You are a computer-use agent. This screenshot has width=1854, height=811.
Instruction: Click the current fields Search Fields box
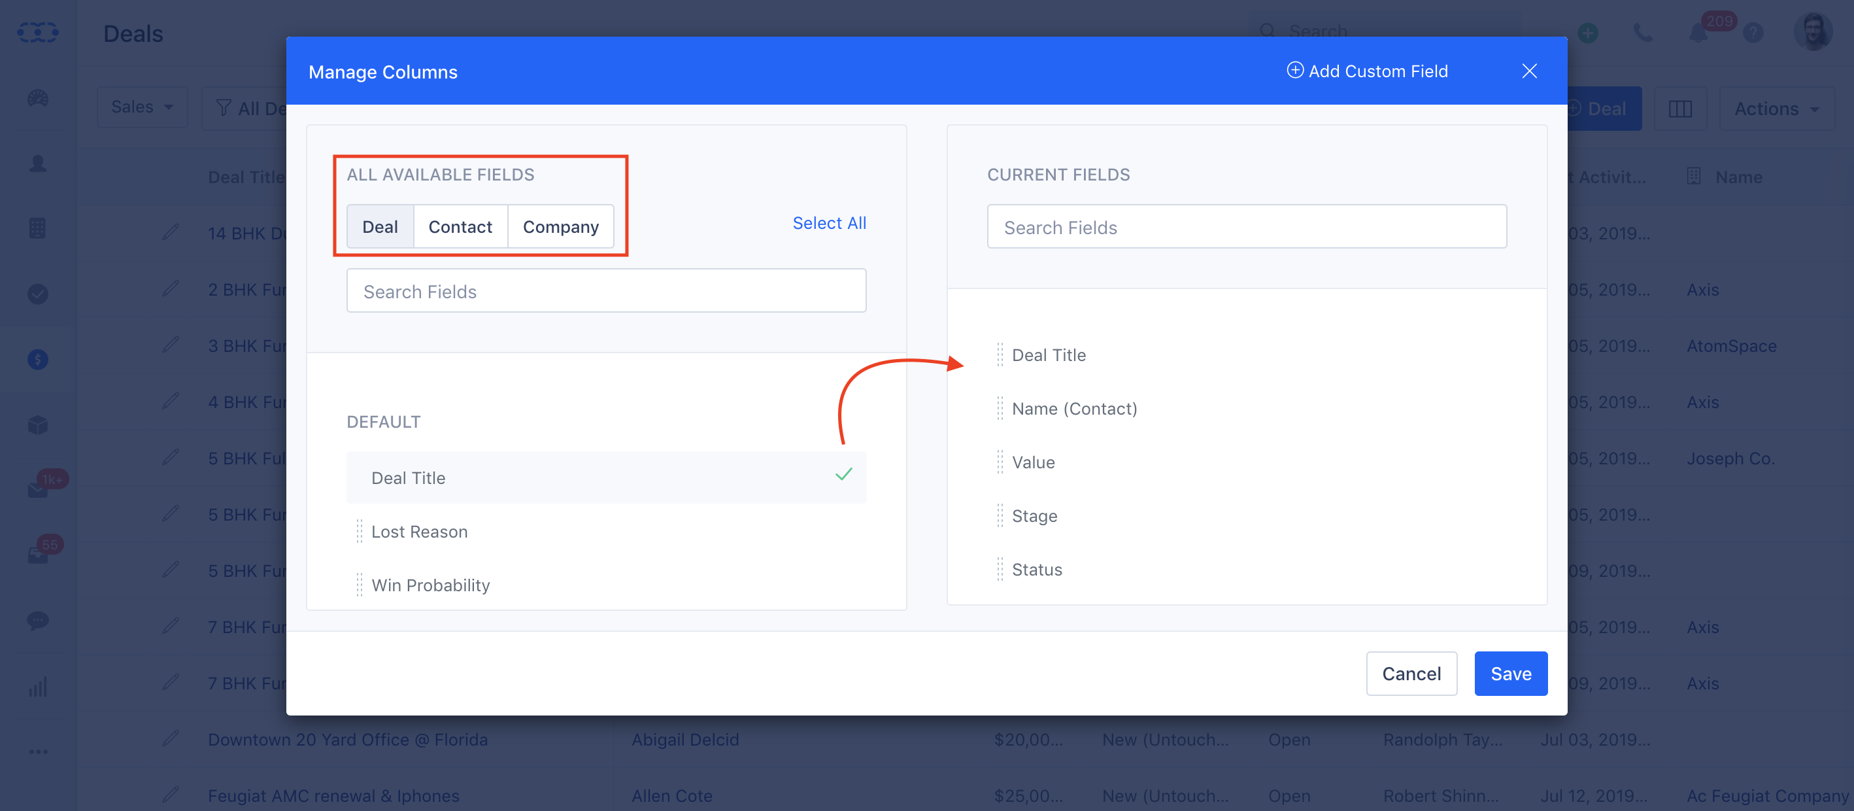[1247, 227]
